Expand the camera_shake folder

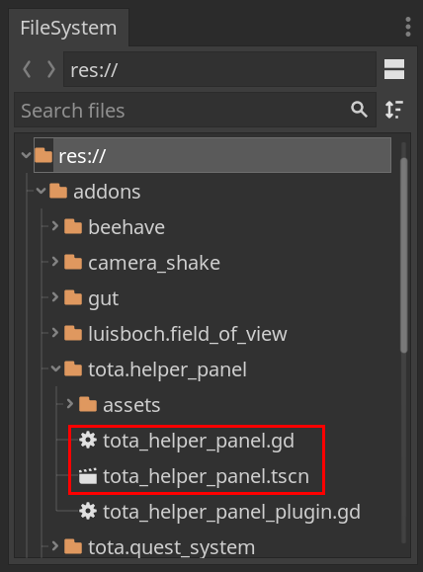point(55,262)
